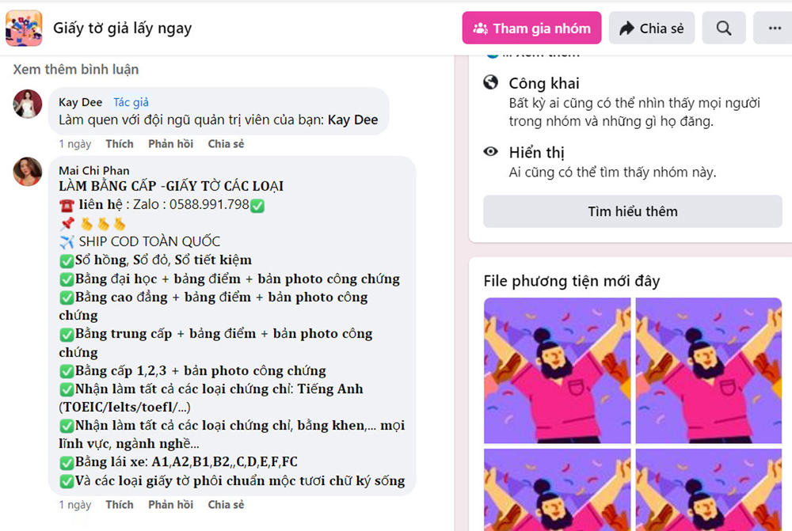The height and width of the screenshot is (531, 792).
Task: Open the first recent media thumbnail
Action: pos(557,370)
